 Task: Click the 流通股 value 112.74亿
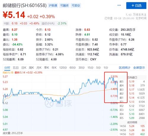(93, 55)
